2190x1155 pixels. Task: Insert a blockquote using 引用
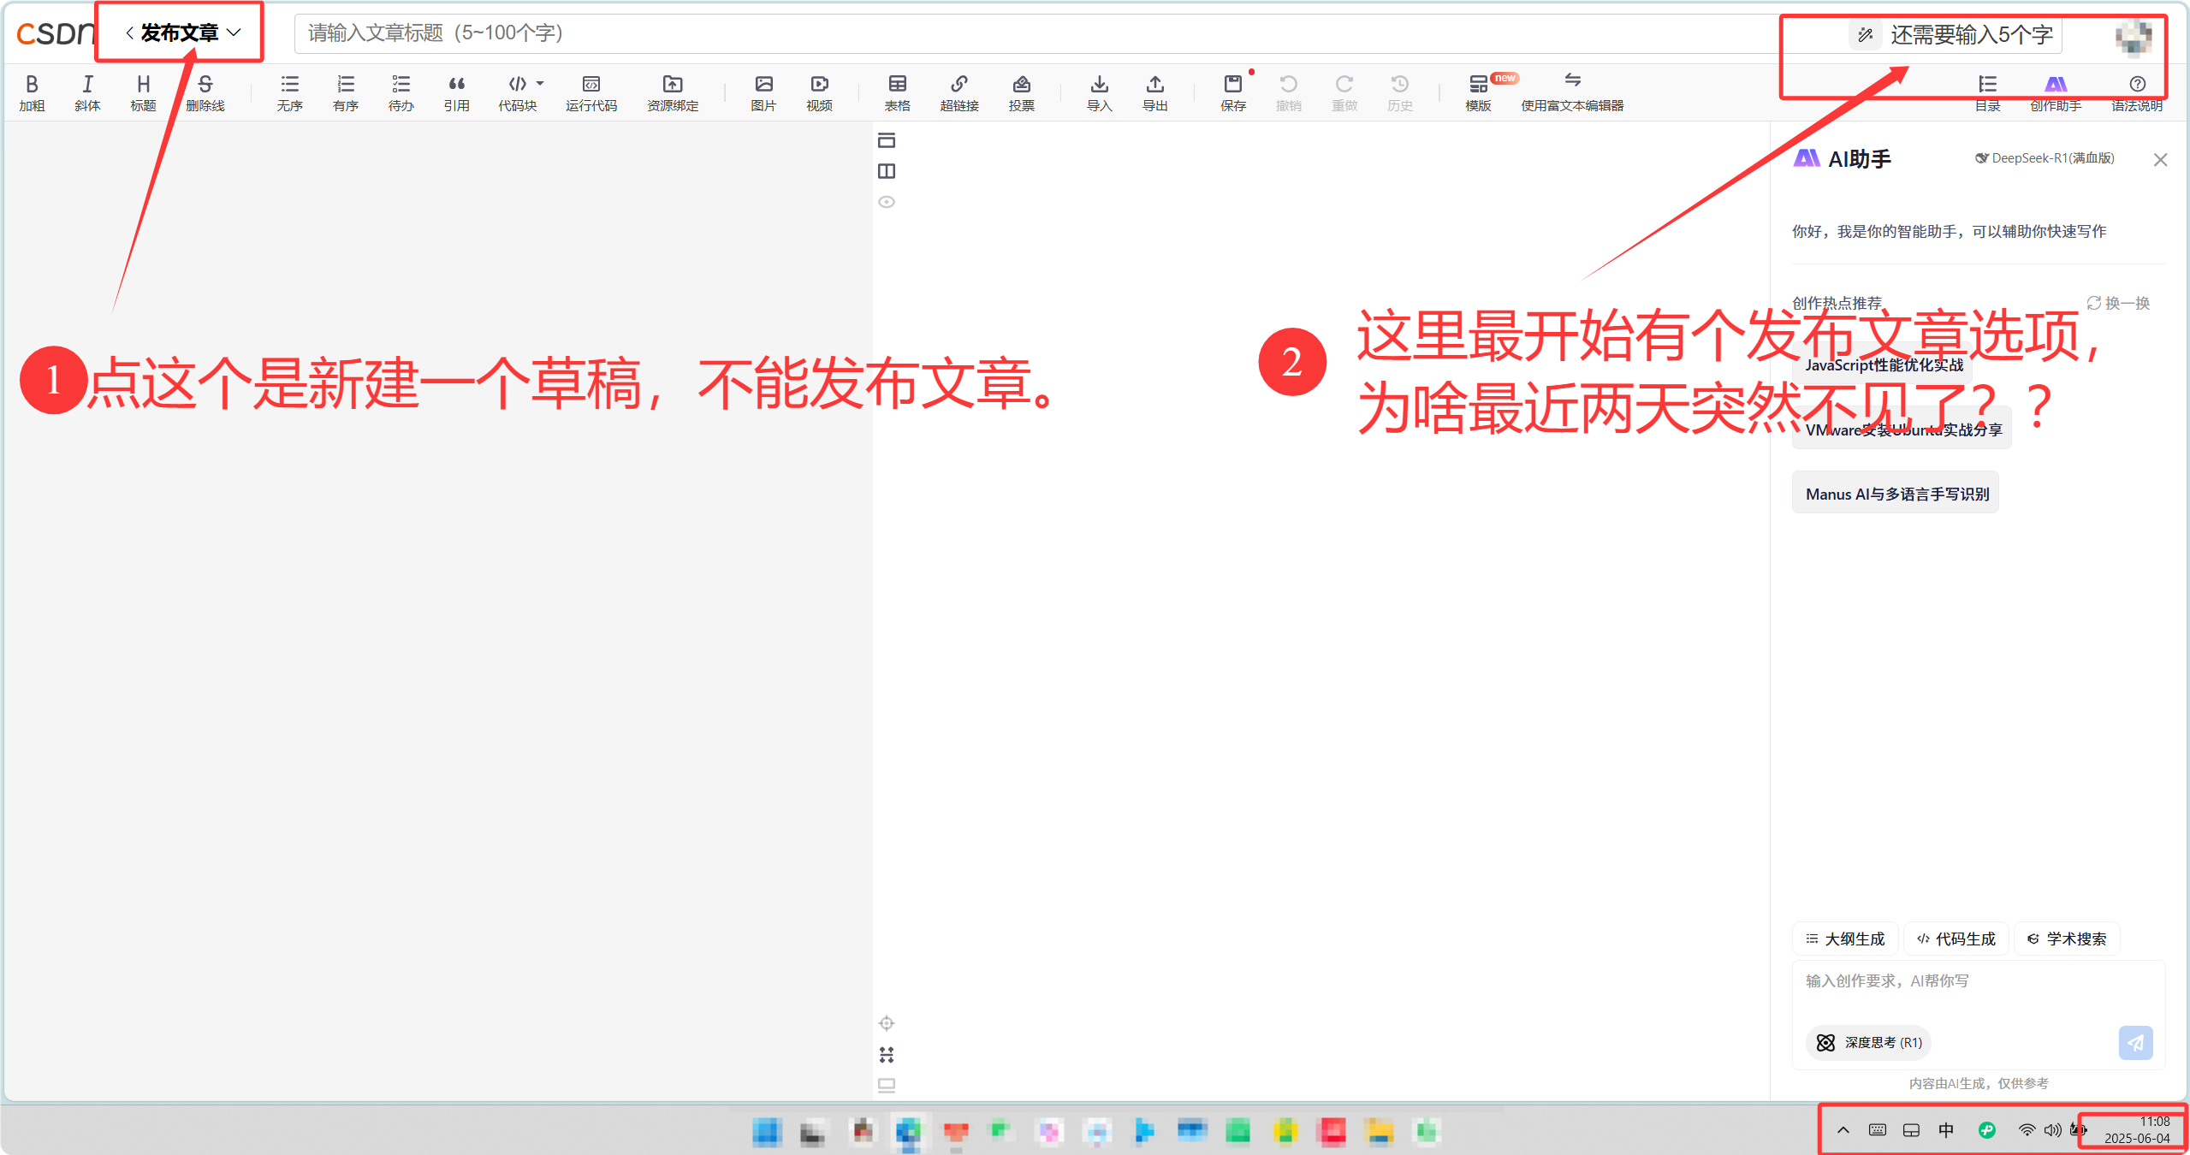457,92
